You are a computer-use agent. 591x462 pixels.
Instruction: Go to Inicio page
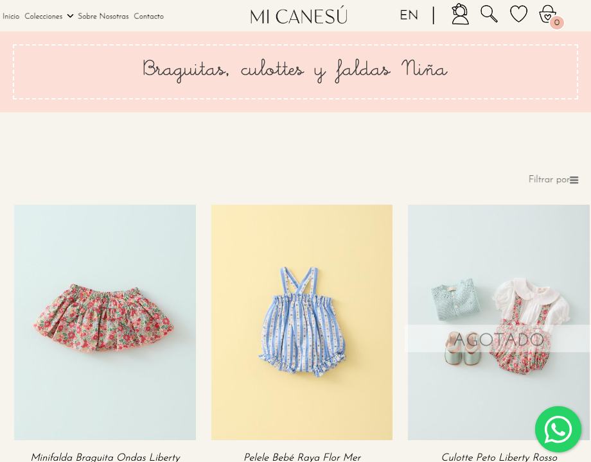tap(11, 16)
